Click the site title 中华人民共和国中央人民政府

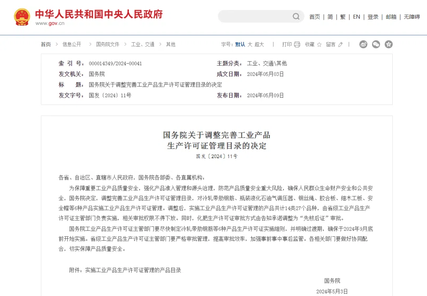99,14
